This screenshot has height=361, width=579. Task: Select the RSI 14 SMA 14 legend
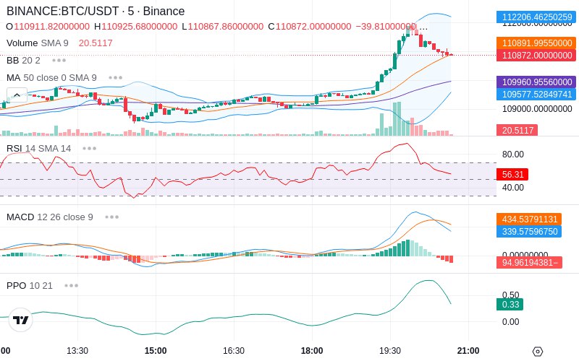39,149
